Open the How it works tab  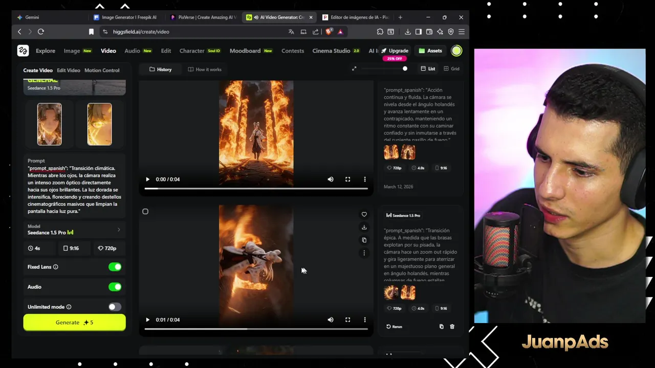(205, 69)
